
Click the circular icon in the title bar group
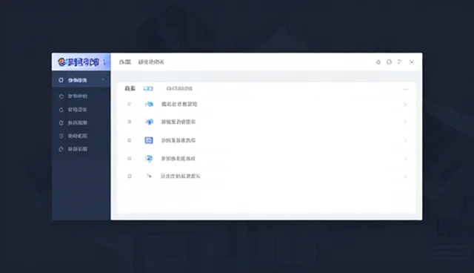pyautogui.click(x=389, y=62)
